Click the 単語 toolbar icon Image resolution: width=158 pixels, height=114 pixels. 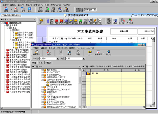[x=30, y=10]
